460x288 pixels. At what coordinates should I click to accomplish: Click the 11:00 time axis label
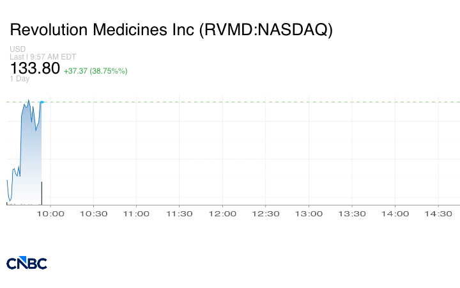click(x=137, y=214)
